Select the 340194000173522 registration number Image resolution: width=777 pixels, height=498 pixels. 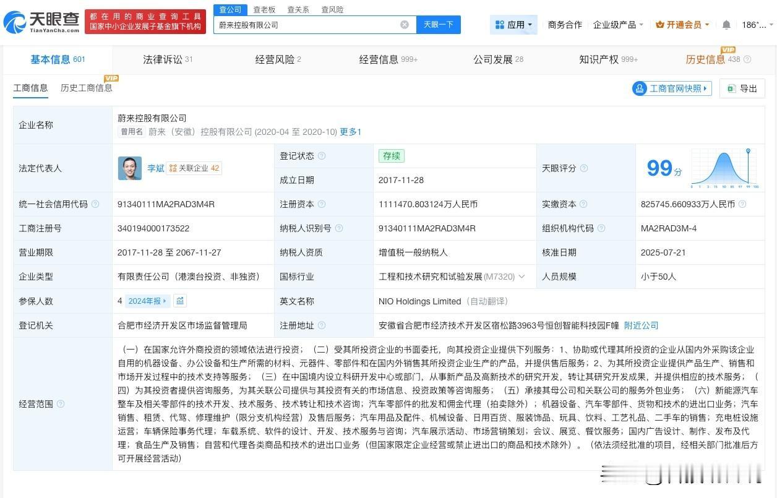pyautogui.click(x=153, y=228)
